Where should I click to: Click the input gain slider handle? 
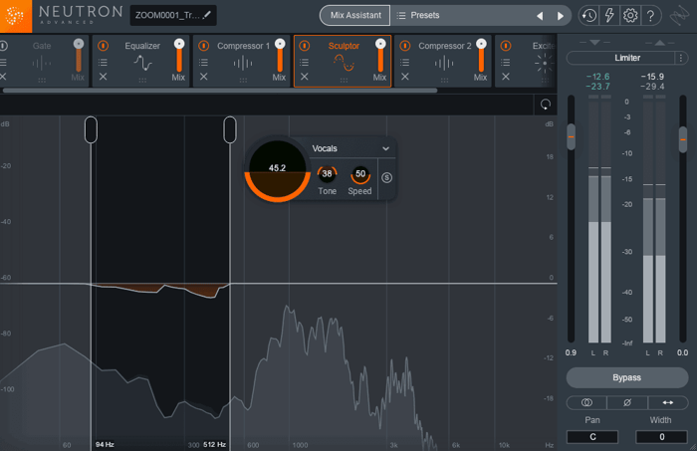(x=572, y=136)
